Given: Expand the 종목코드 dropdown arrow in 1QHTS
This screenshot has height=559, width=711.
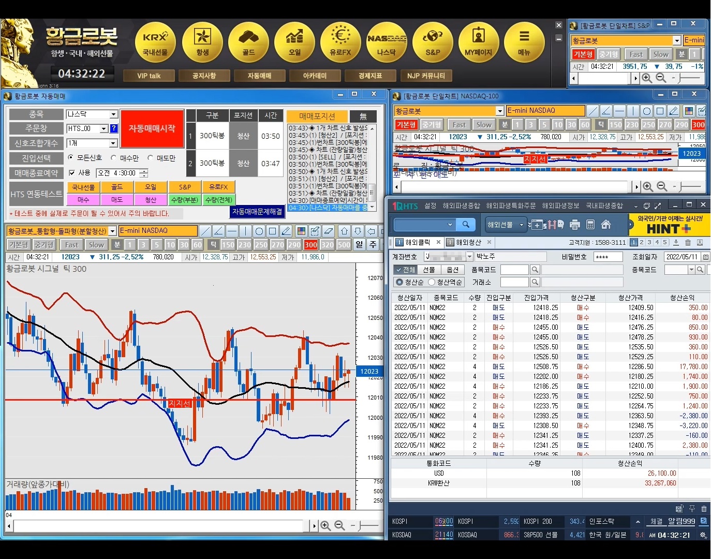Looking at the screenshot, I should point(691,270).
